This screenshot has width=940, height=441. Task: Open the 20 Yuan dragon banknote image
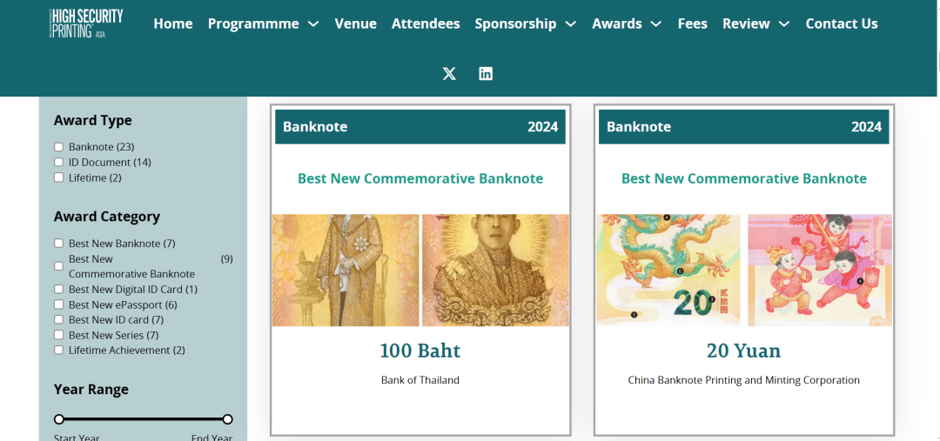click(x=668, y=271)
